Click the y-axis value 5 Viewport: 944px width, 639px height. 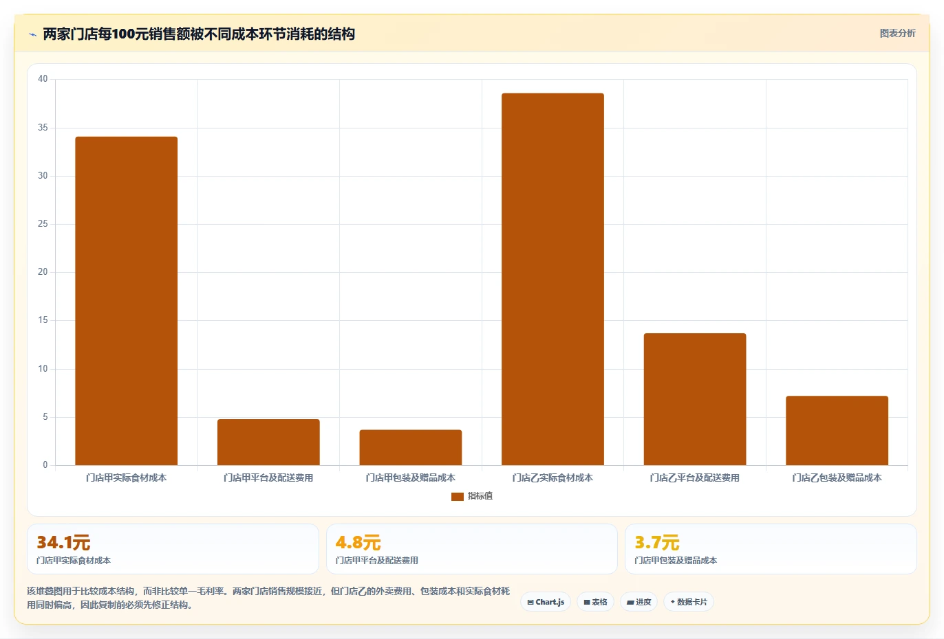(45, 417)
